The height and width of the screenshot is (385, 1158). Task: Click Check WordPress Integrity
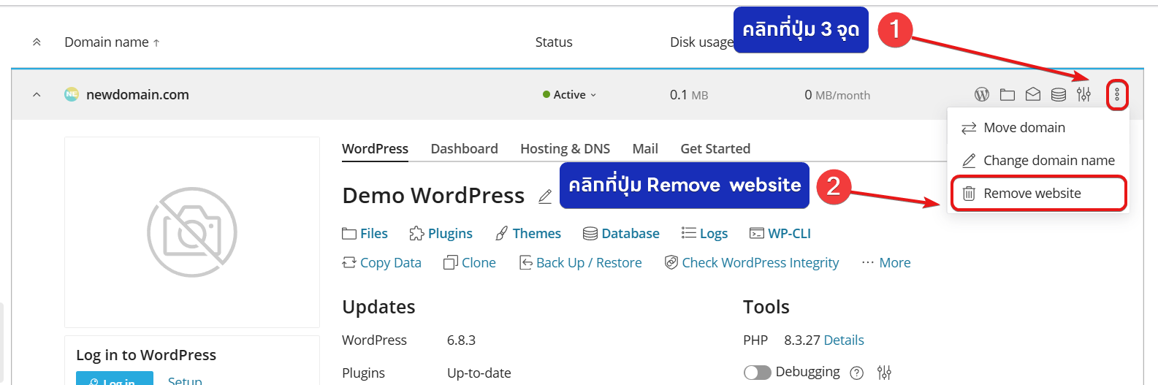point(752,263)
